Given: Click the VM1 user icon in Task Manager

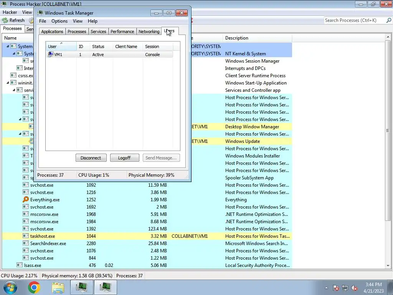Looking at the screenshot, I should [x=50, y=55].
